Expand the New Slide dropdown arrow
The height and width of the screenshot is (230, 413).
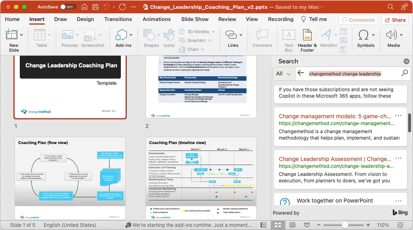21,35
